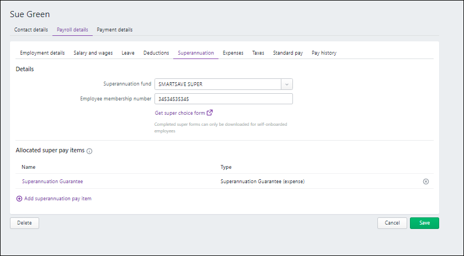Remove the Superannuation Guarantee pay item

tap(425, 182)
